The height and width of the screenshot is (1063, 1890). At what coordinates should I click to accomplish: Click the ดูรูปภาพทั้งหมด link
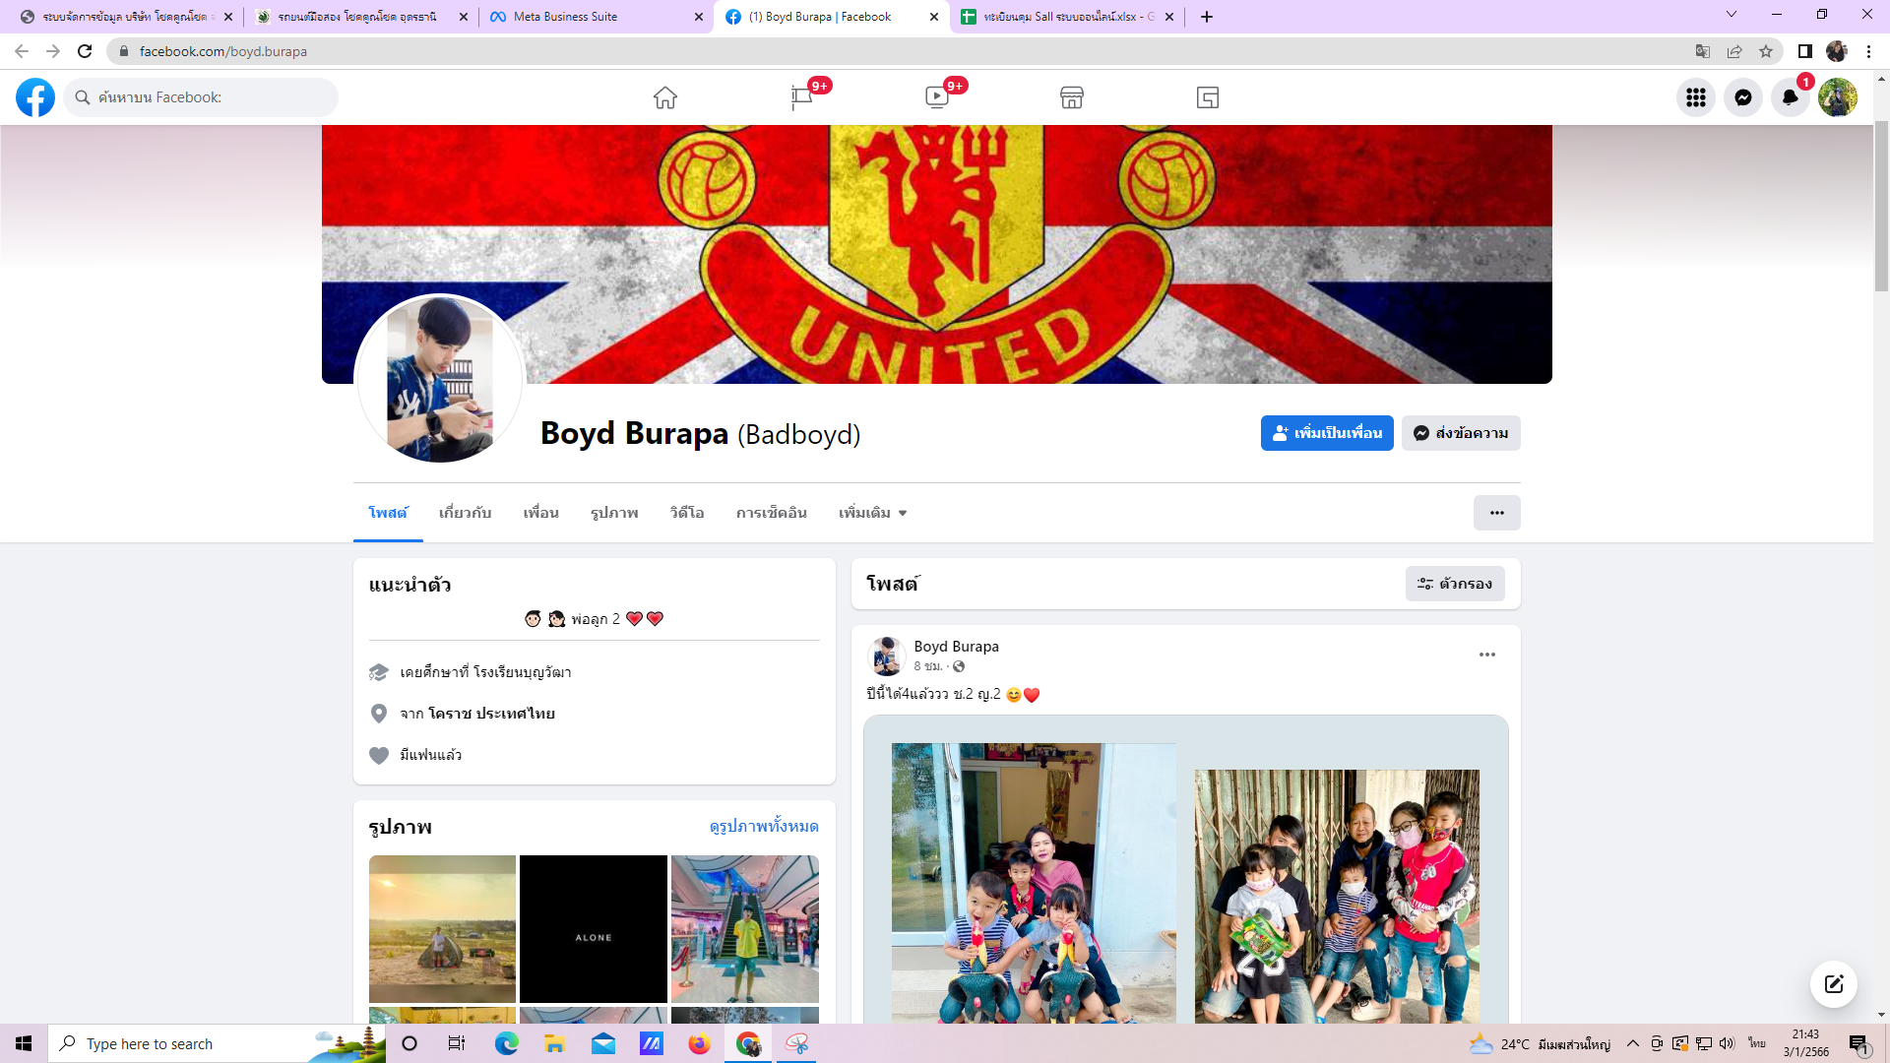pyautogui.click(x=764, y=826)
